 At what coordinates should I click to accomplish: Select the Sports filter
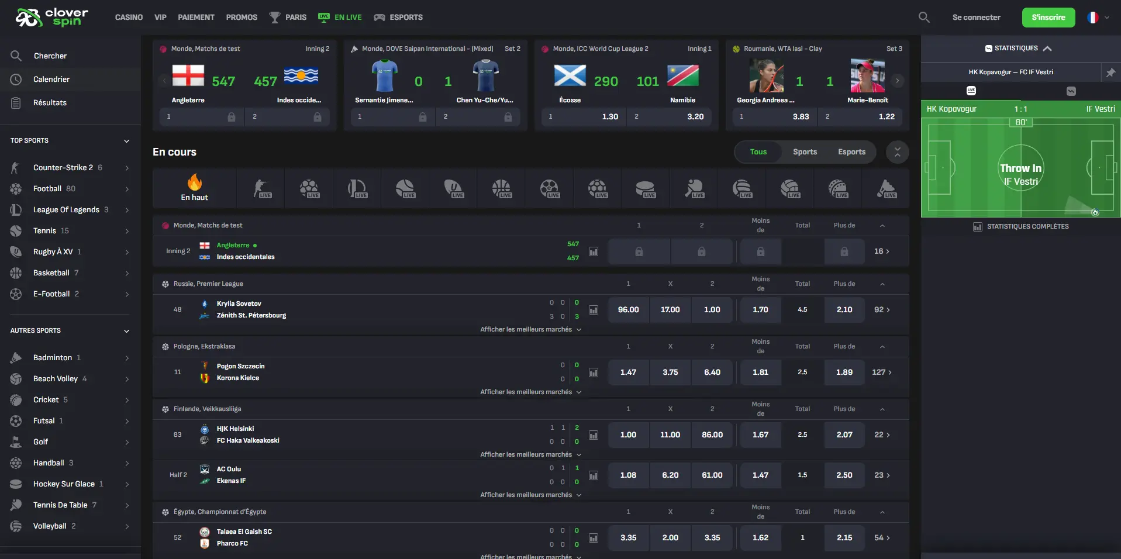point(805,152)
